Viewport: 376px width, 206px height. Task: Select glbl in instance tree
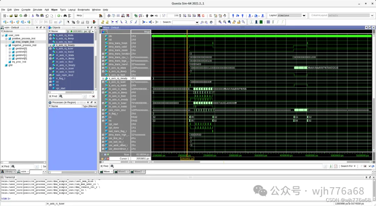coord(10,65)
